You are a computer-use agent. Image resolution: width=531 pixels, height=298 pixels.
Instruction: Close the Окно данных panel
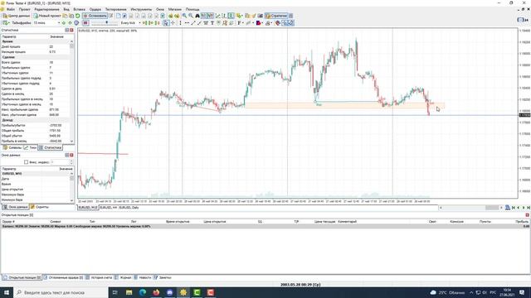71,155
